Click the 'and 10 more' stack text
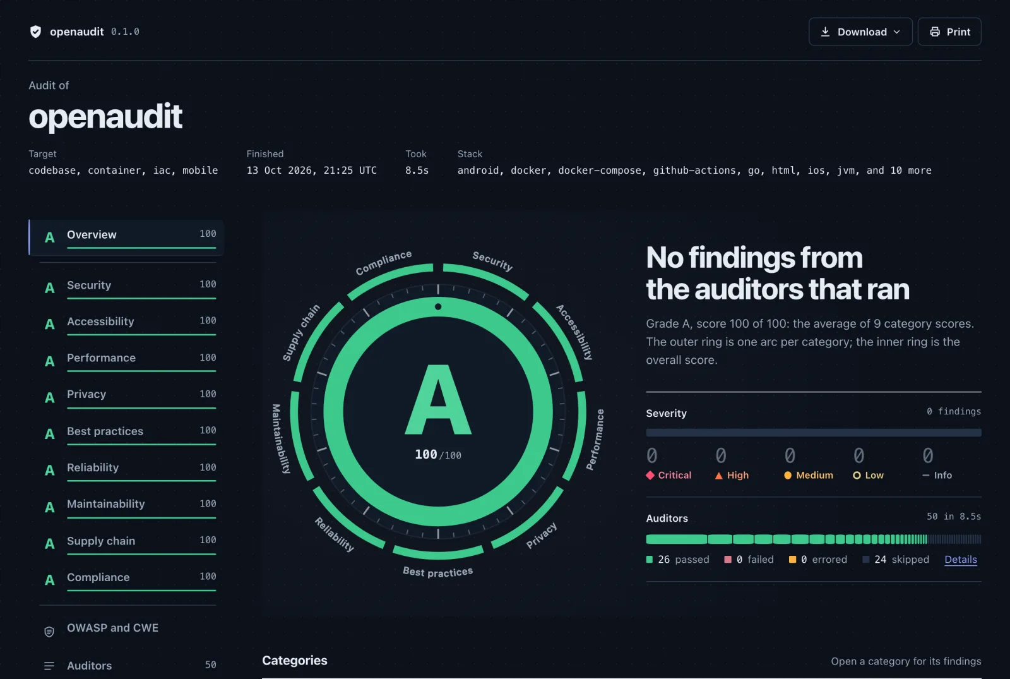Screen dimensions: 1010x679 899,171
